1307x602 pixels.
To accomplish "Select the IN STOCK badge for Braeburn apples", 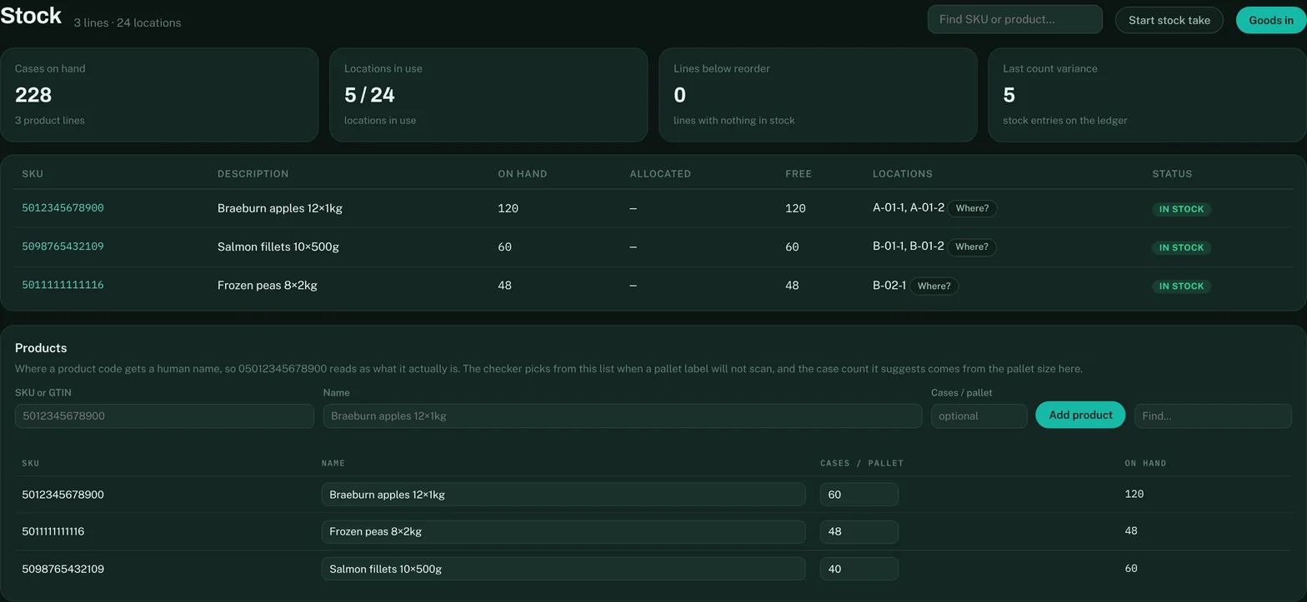I will 1181,209.
